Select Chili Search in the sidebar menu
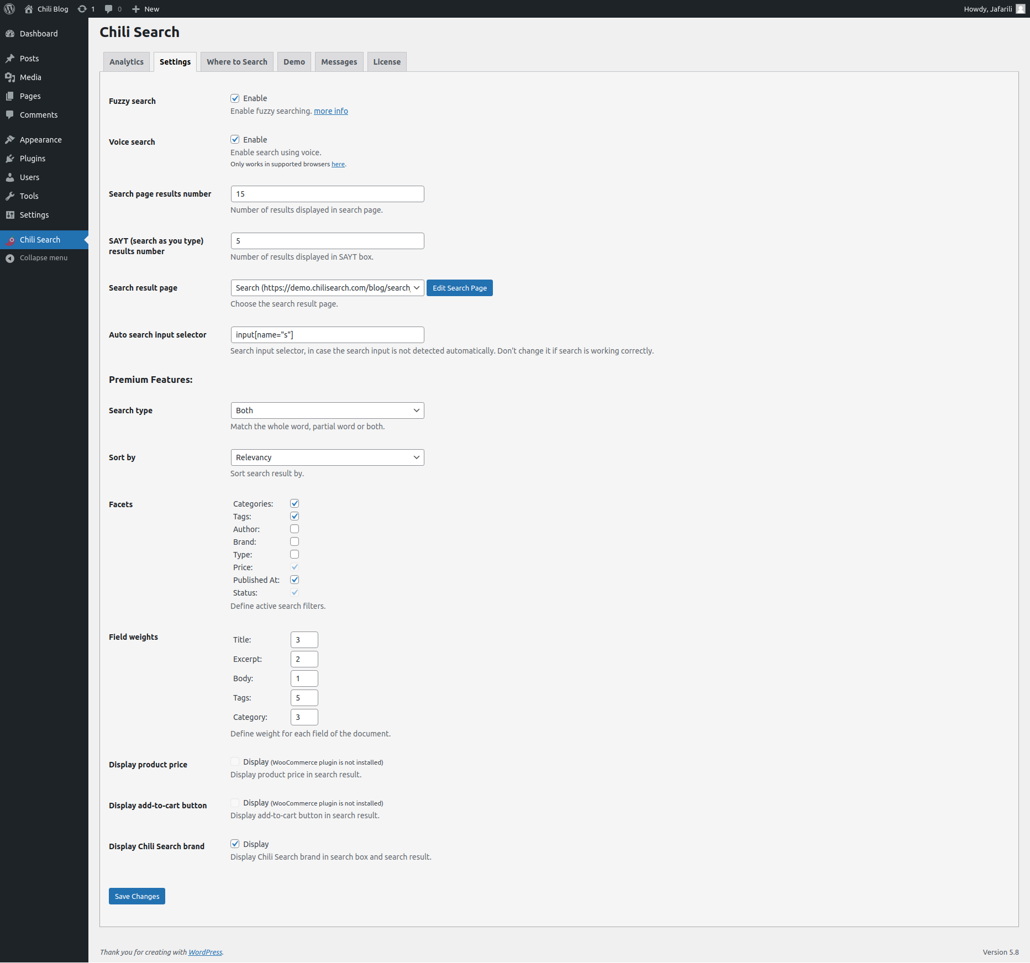This screenshot has width=1030, height=963. tap(44, 240)
